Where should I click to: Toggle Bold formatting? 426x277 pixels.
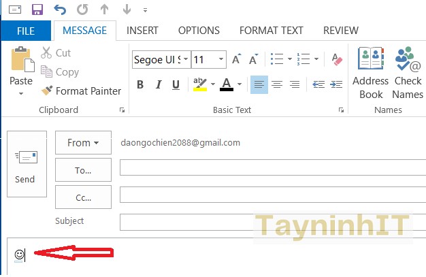point(140,85)
